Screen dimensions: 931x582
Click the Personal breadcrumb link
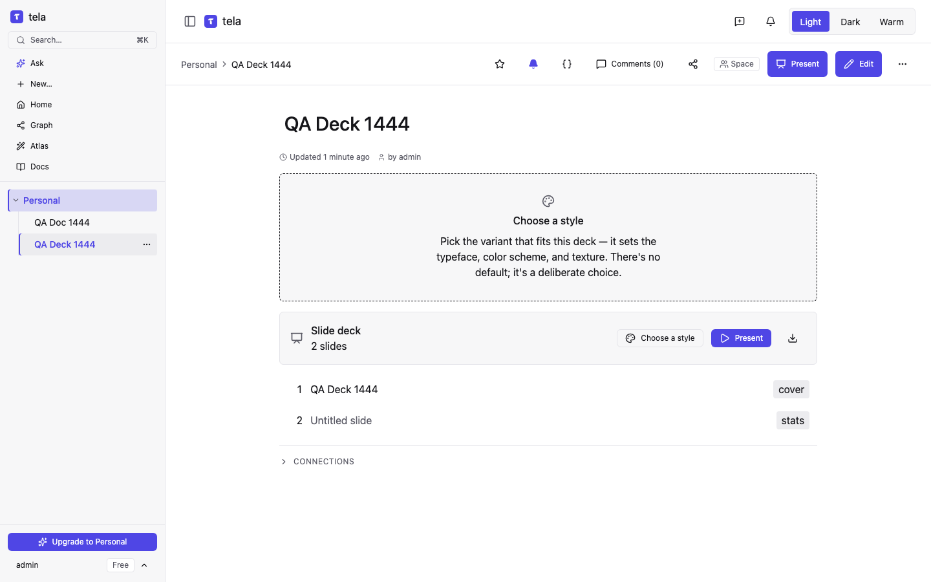199,65
